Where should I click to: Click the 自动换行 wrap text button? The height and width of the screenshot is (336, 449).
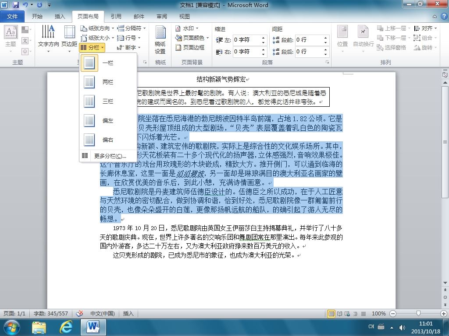click(363, 39)
